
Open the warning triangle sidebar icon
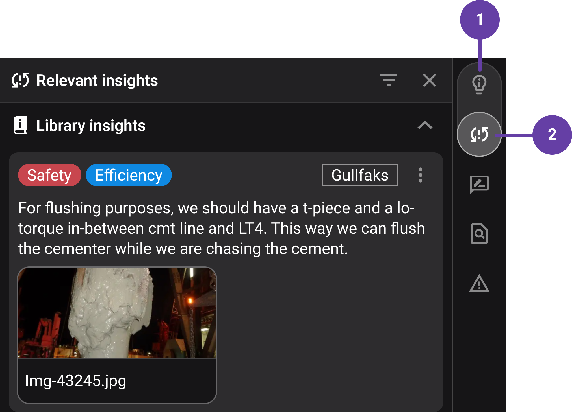pyautogui.click(x=479, y=283)
